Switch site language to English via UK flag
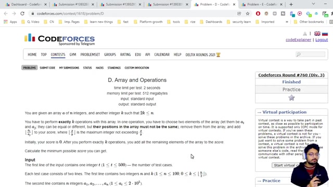 point(317,33)
